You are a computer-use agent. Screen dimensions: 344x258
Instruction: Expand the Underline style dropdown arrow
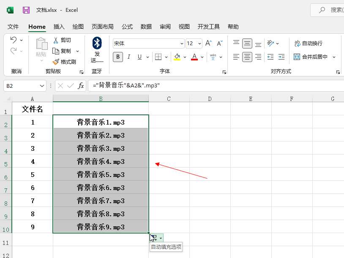(147, 57)
